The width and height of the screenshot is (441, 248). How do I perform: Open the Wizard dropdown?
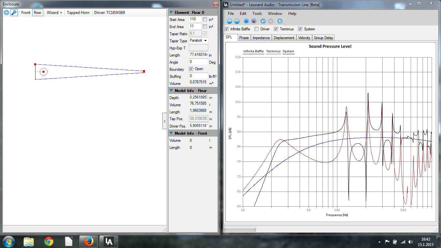[54, 13]
